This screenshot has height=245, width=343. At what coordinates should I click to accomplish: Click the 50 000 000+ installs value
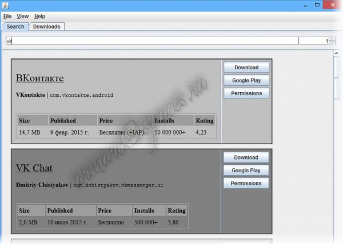[170, 132]
